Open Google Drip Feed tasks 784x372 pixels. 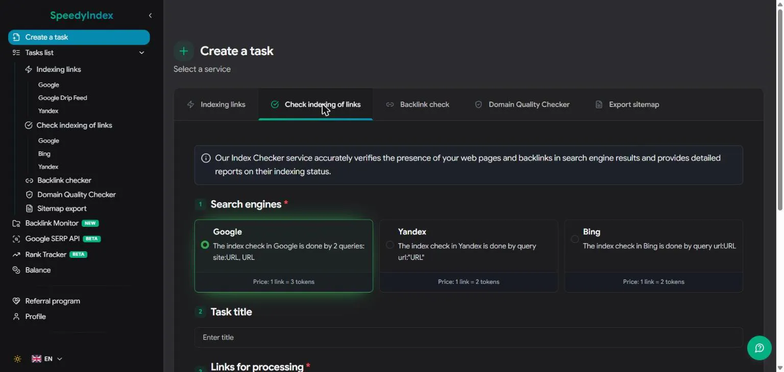pyautogui.click(x=63, y=98)
